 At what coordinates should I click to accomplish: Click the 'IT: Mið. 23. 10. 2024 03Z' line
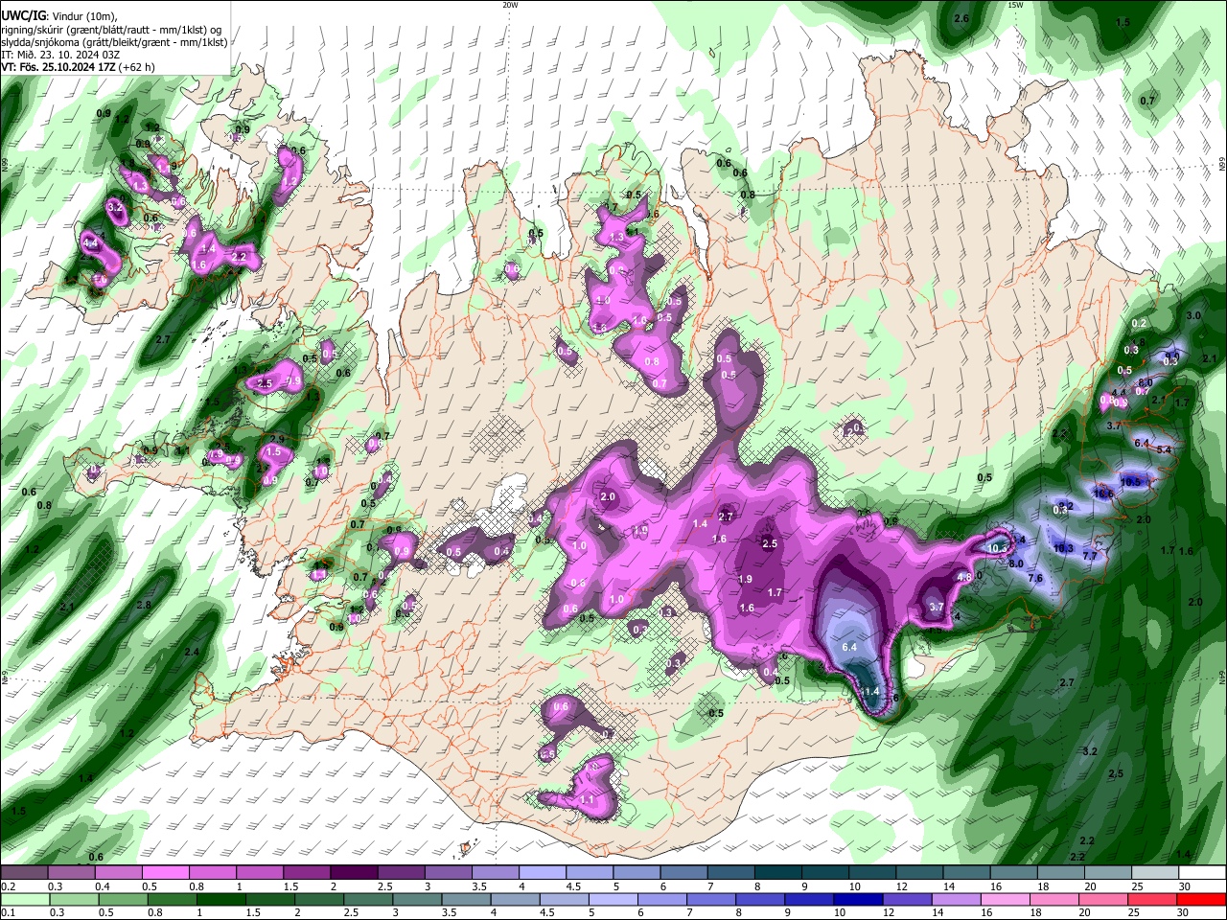(x=61, y=55)
